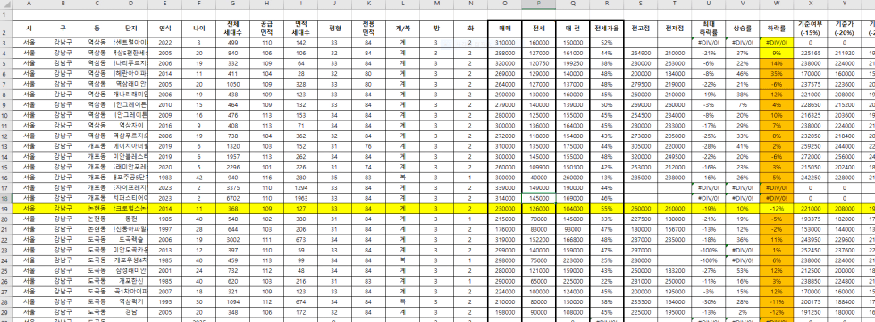The height and width of the screenshot is (322, 875).
Task: Select the whole sheet with the corner triangle
Action: (5, 4)
